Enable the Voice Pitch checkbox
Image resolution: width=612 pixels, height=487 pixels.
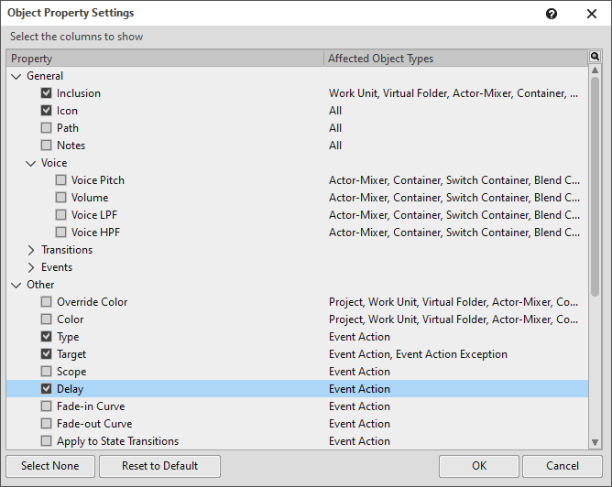[61, 180]
